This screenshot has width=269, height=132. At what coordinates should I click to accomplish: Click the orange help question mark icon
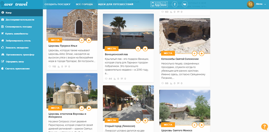point(264,127)
